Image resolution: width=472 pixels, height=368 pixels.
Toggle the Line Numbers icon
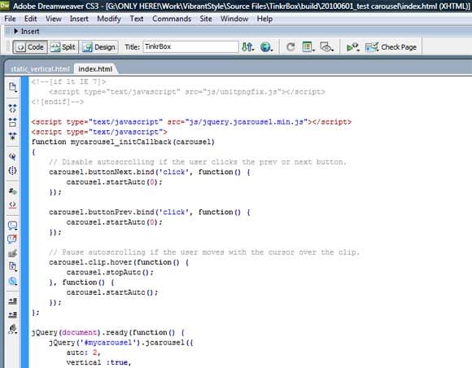pos(12,191)
